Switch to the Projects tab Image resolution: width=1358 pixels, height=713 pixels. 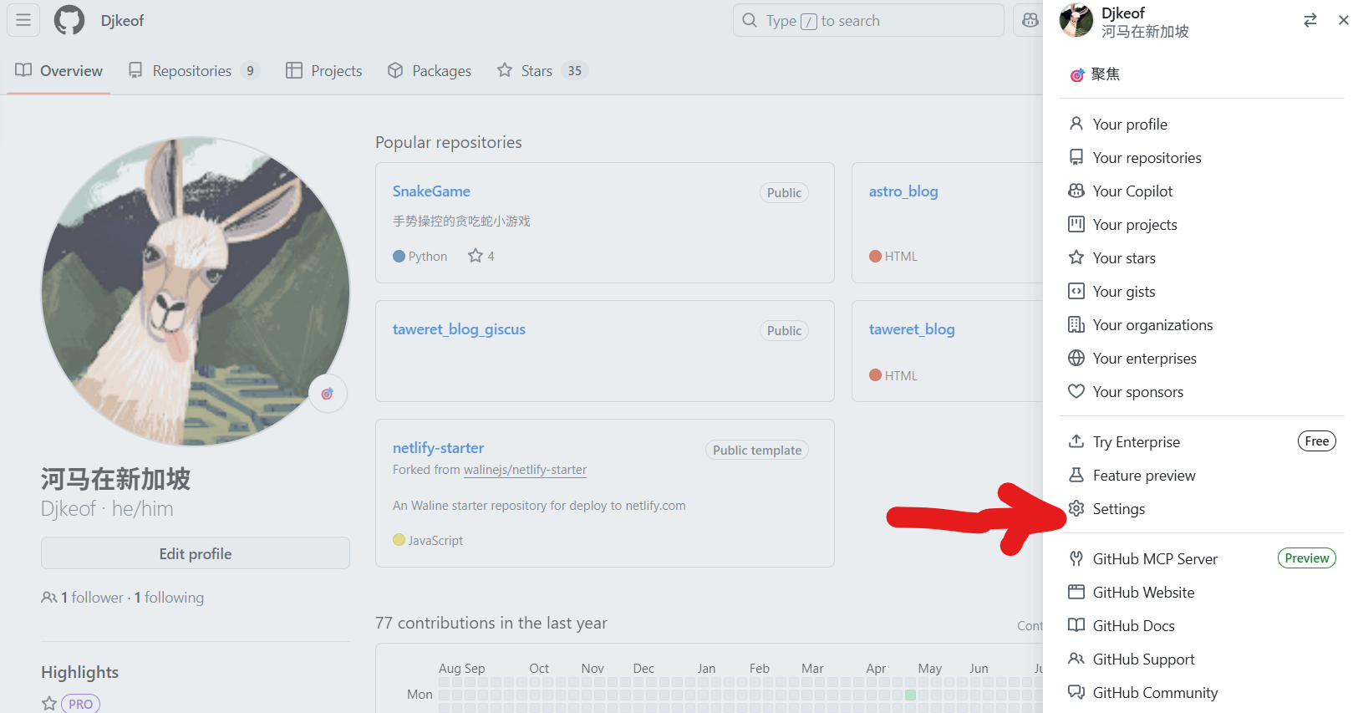(324, 71)
